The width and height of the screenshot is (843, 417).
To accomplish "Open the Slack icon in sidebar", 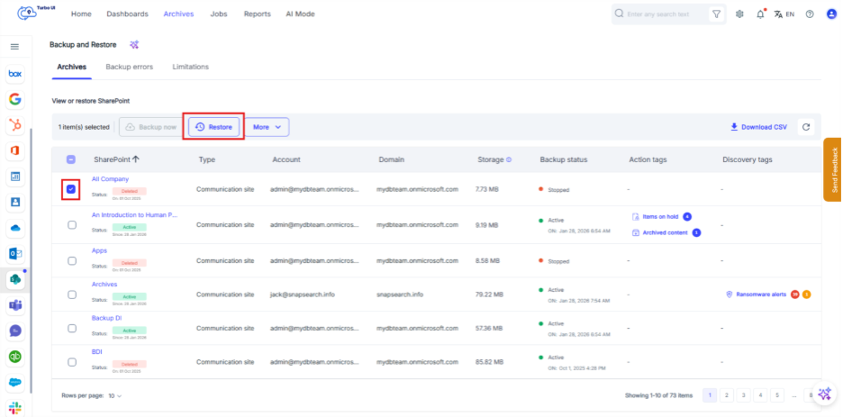I will click(14, 407).
